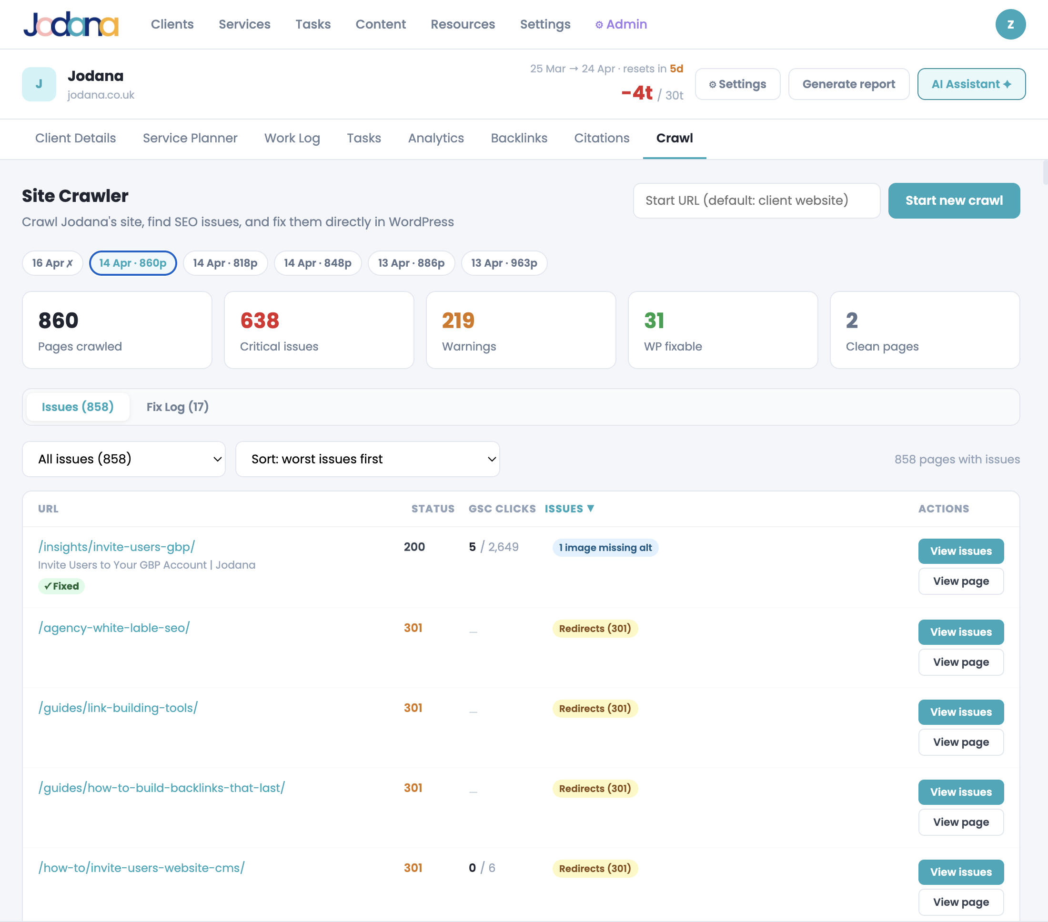Open Content in top navigation

tap(381, 24)
